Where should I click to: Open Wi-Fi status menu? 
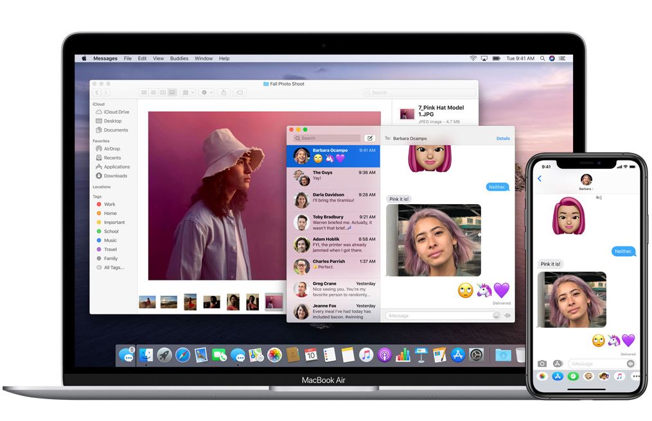(473, 58)
